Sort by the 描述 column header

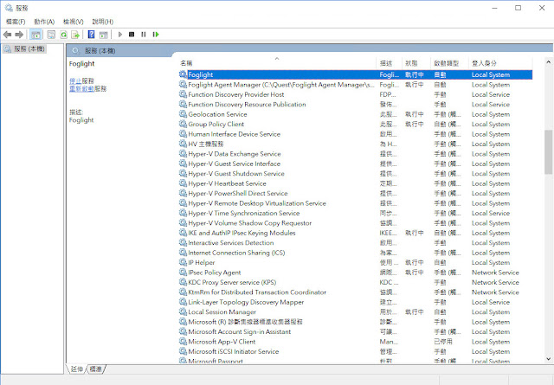click(x=390, y=63)
